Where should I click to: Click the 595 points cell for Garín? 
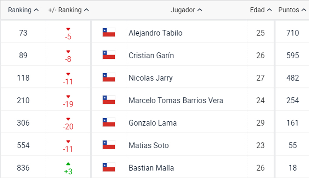pyautogui.click(x=292, y=55)
